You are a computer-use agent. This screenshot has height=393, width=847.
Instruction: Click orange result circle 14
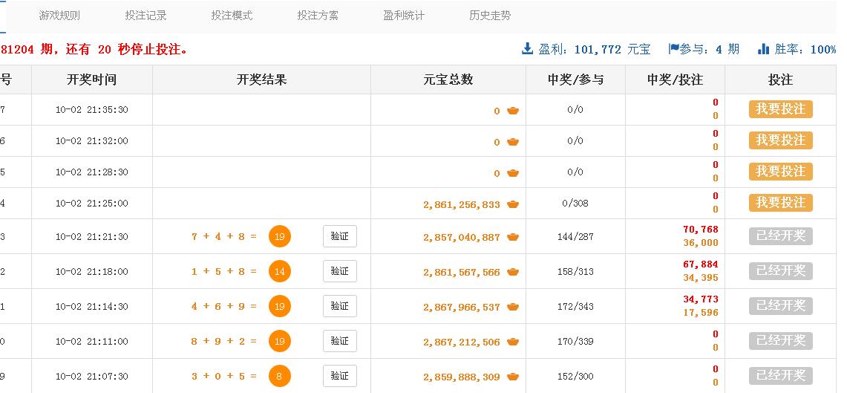280,272
